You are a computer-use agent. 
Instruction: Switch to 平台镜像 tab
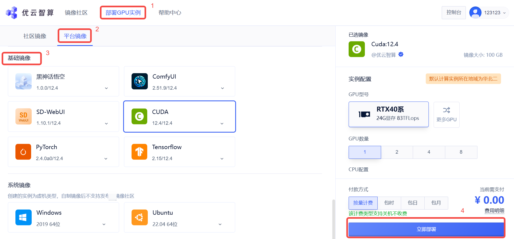pyautogui.click(x=75, y=36)
